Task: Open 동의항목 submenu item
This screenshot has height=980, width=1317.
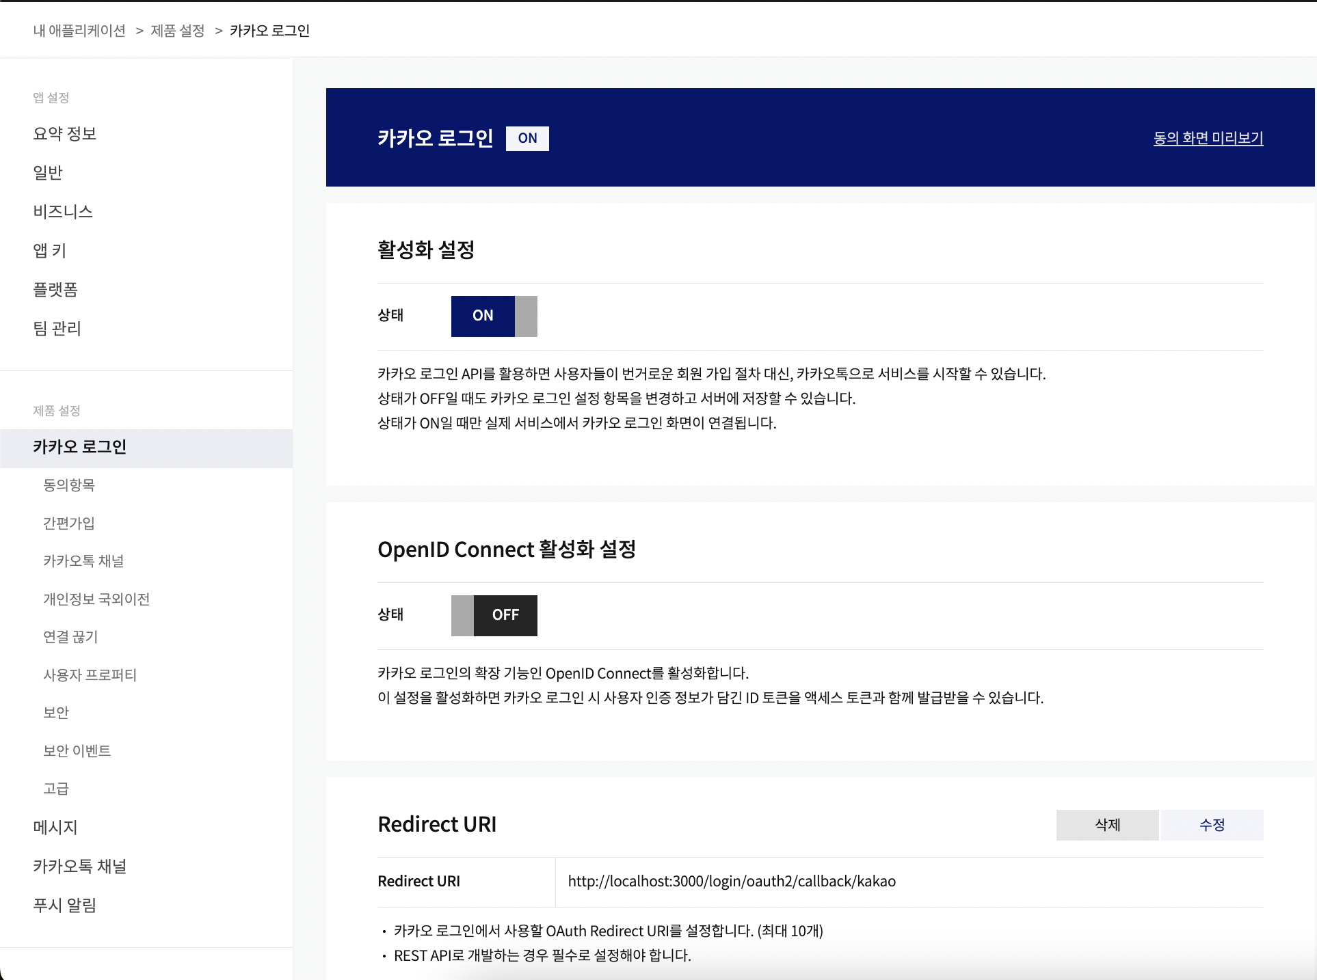Action: coord(69,485)
